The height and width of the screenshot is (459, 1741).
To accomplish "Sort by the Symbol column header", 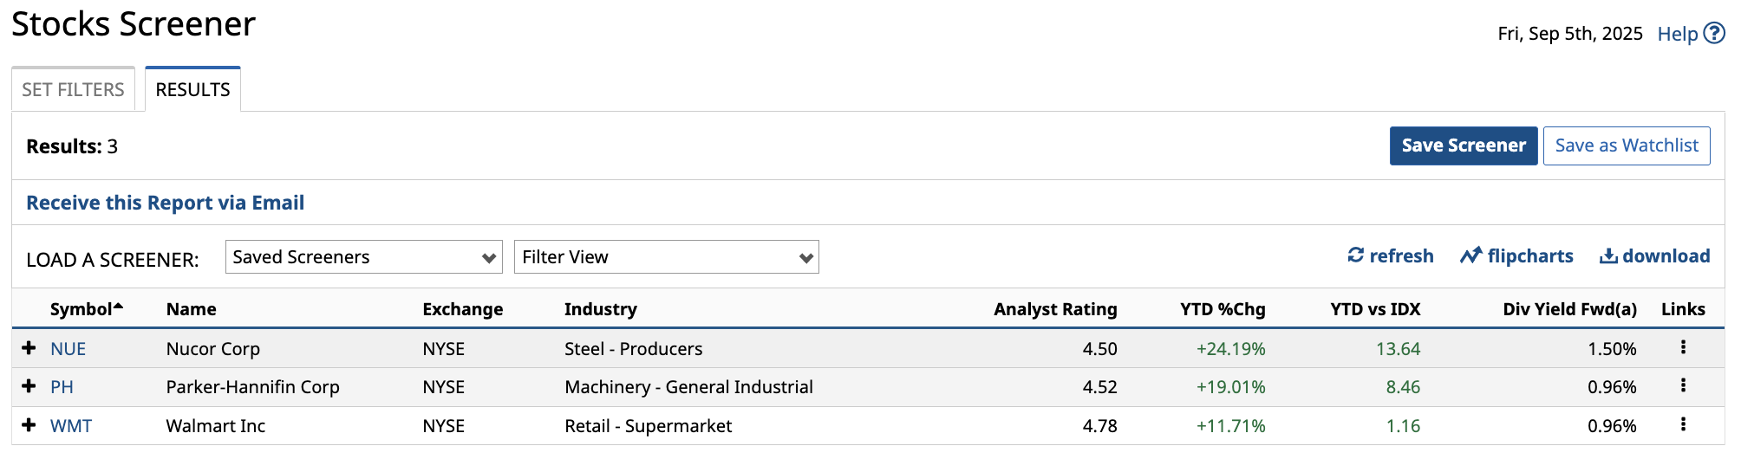I will pyautogui.click(x=87, y=309).
